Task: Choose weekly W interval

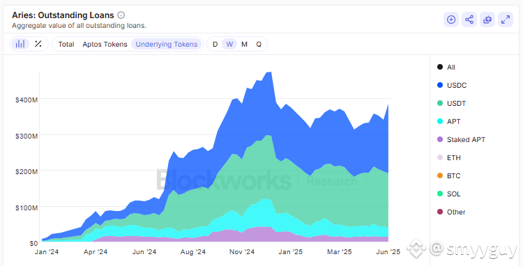Action: (229, 45)
